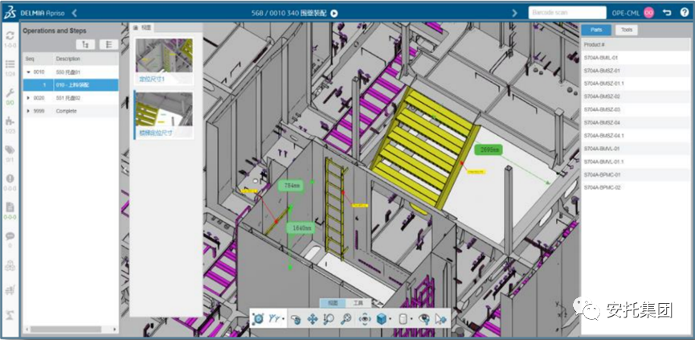The width and height of the screenshot is (695, 340).
Task: Open the wrench tools sidebar icon
Action: [10, 93]
